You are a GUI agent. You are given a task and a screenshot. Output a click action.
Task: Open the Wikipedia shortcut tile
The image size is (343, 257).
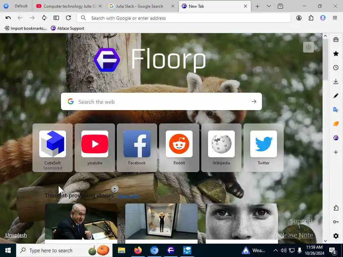click(221, 148)
